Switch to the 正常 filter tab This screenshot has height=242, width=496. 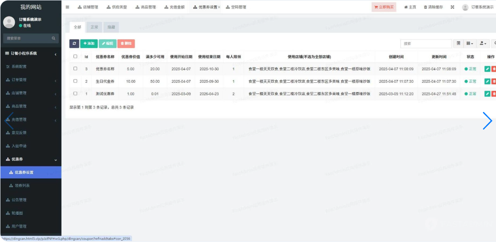coord(94,27)
